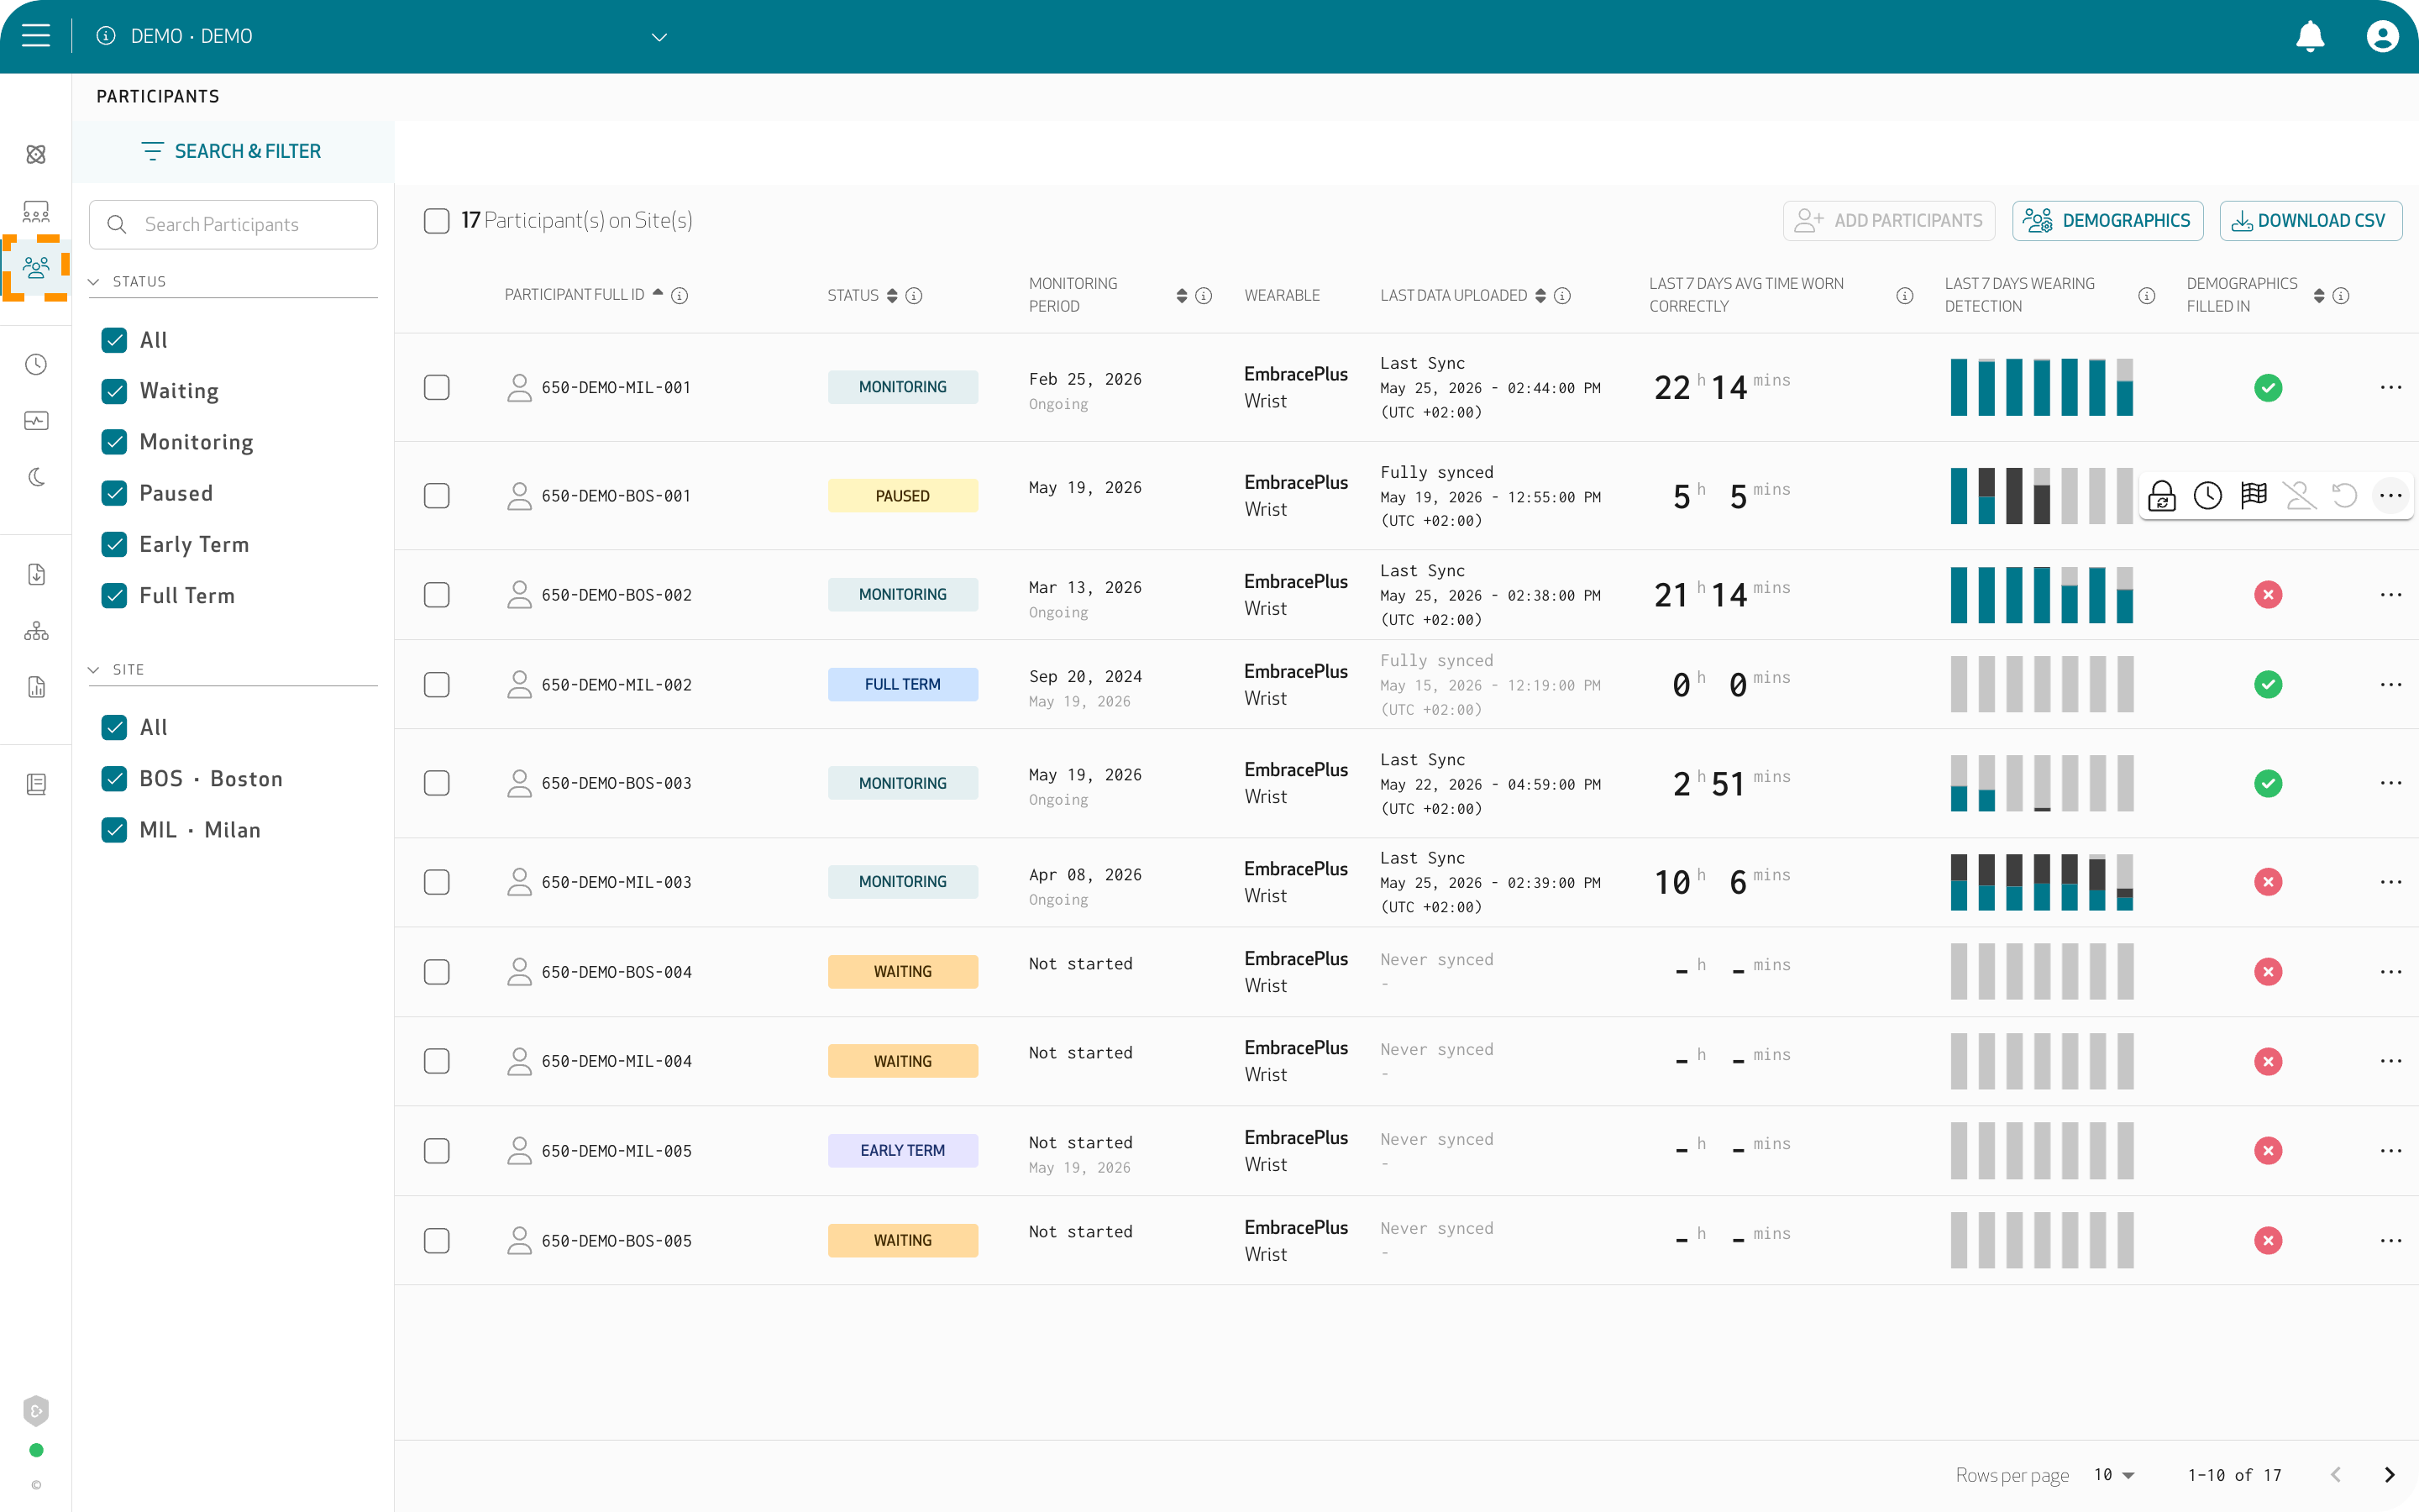Click the EARLY TERM badge for MIL-005
Image resolution: width=2419 pixels, height=1512 pixels.
coord(903,1151)
